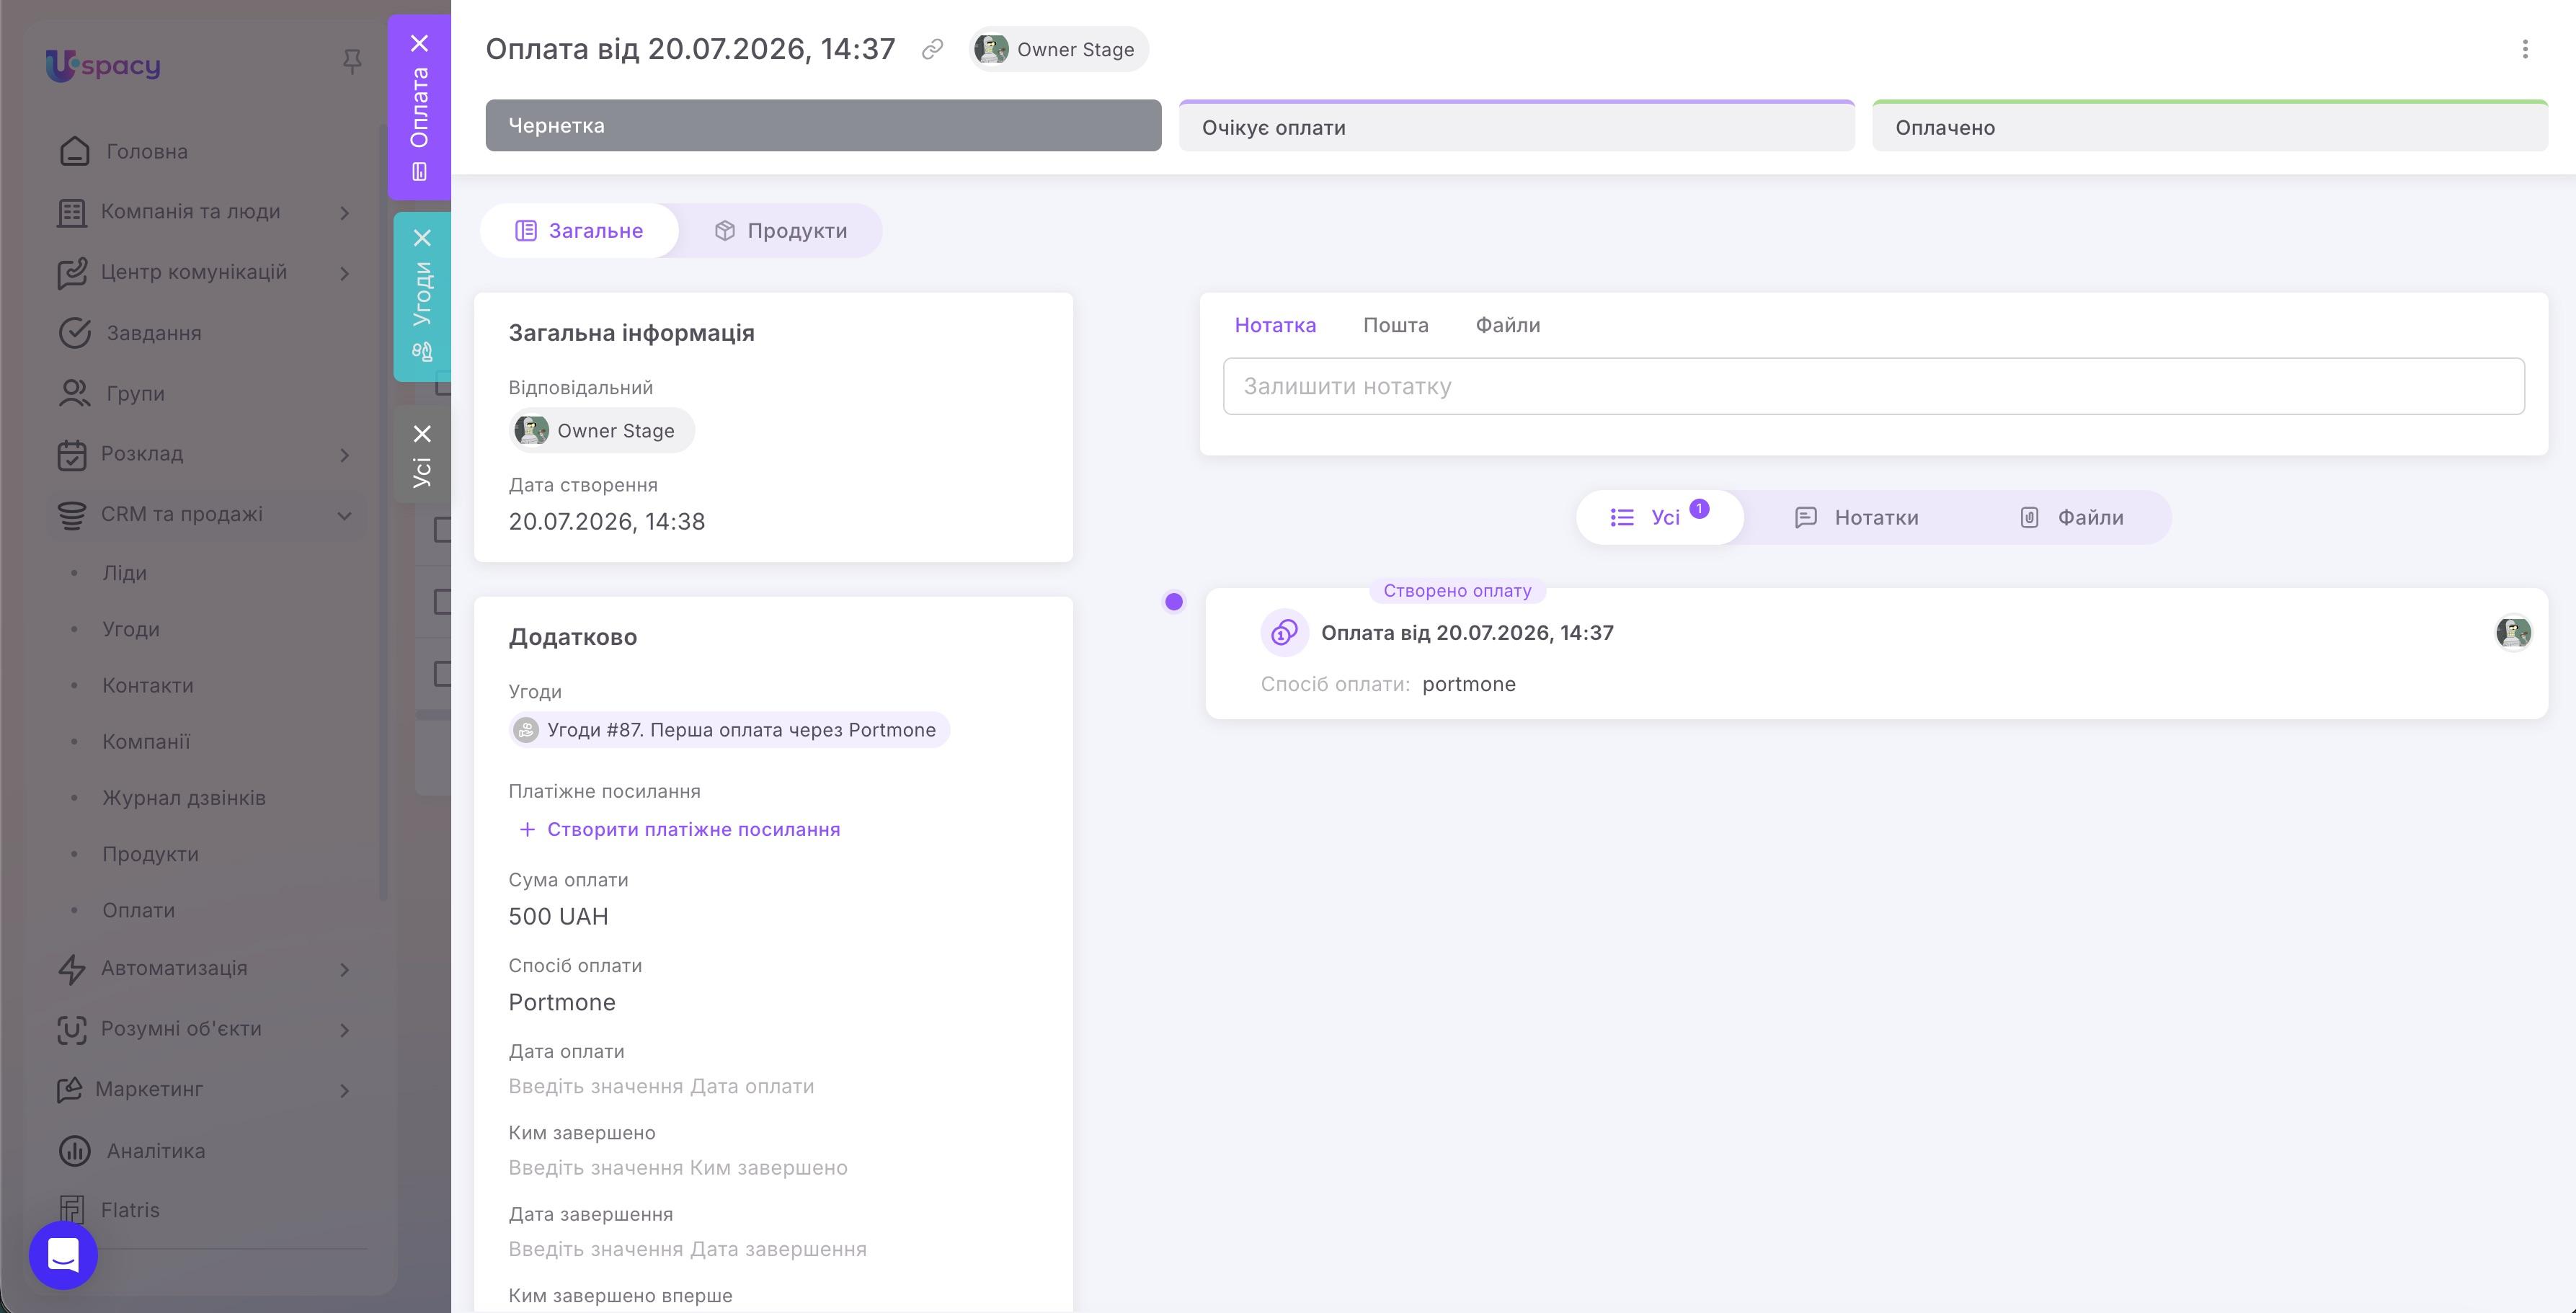Click the 500 UAH payment amount
Viewport: 2576px width, 1313px height.
(558, 916)
